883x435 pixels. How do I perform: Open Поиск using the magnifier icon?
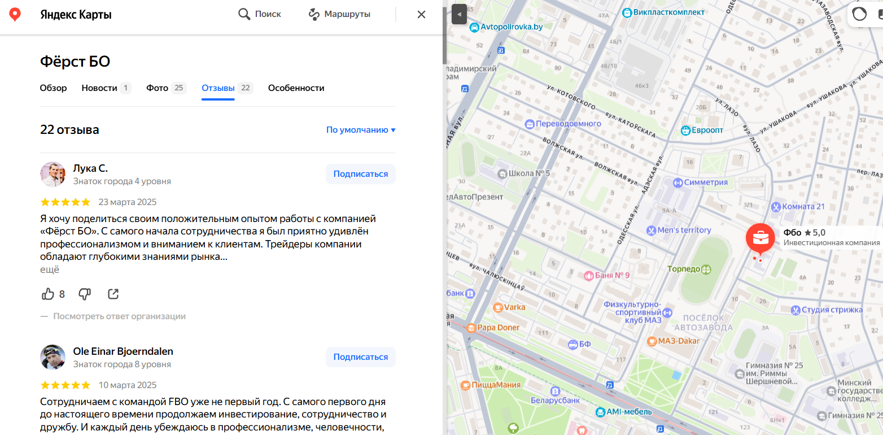244,14
